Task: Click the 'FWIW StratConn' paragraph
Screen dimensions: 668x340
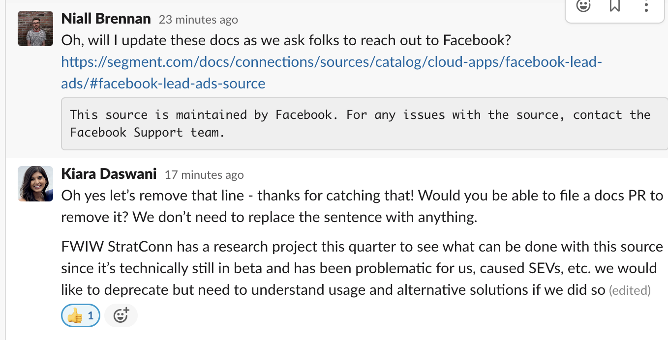Action: (x=362, y=268)
